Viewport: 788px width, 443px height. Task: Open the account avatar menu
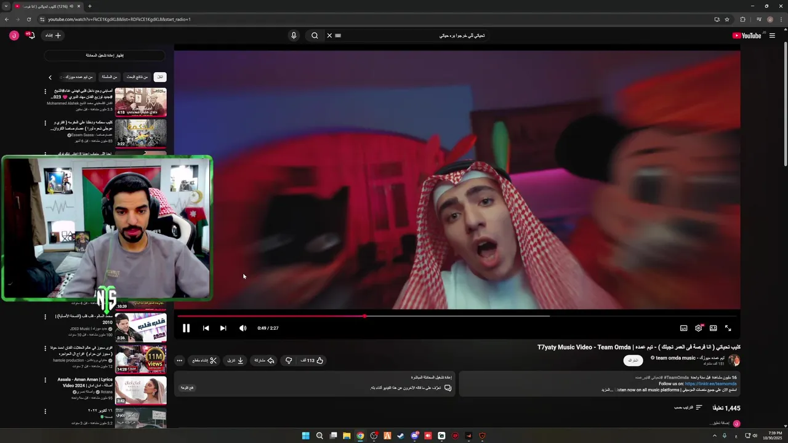14,36
